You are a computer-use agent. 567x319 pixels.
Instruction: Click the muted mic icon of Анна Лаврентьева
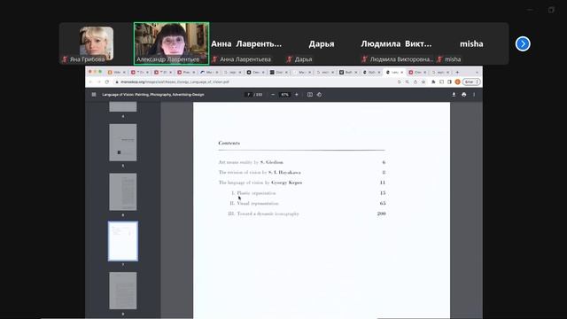coord(214,59)
